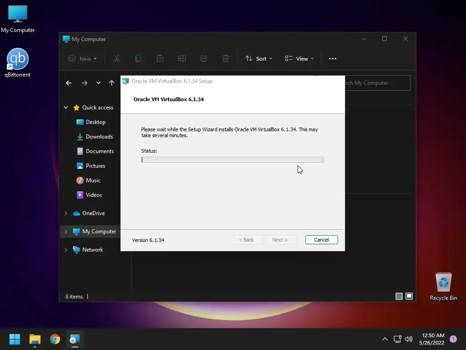This screenshot has height=350, width=466.
Task: Expand the My Computer tree node
Action: pos(66,232)
